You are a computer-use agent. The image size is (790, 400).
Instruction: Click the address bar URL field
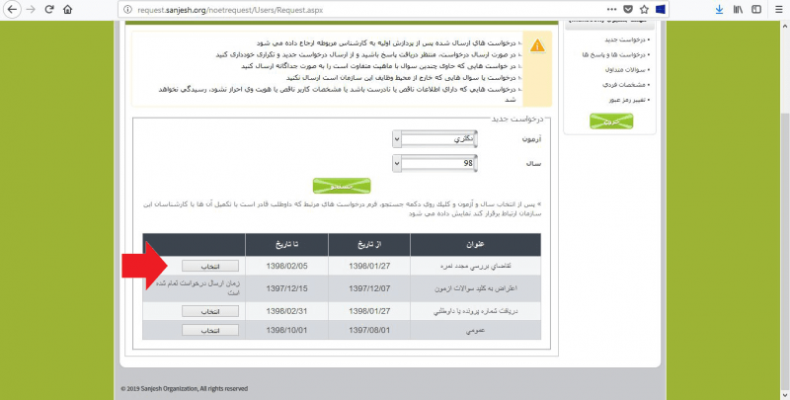346,9
